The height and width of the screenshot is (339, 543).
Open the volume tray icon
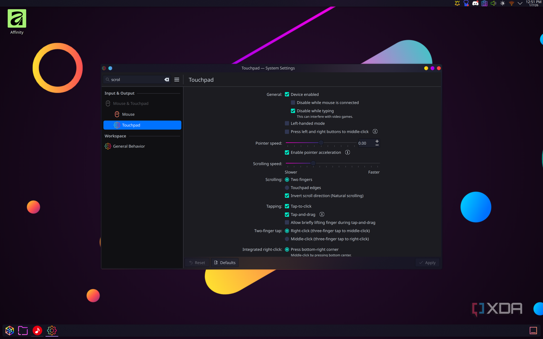pos(493,3)
